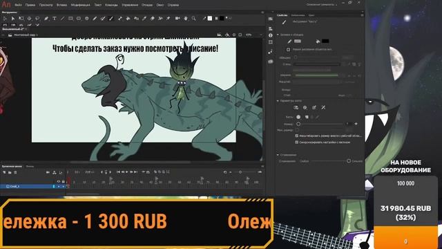Select the Eyedropper tool

pos(144,19)
